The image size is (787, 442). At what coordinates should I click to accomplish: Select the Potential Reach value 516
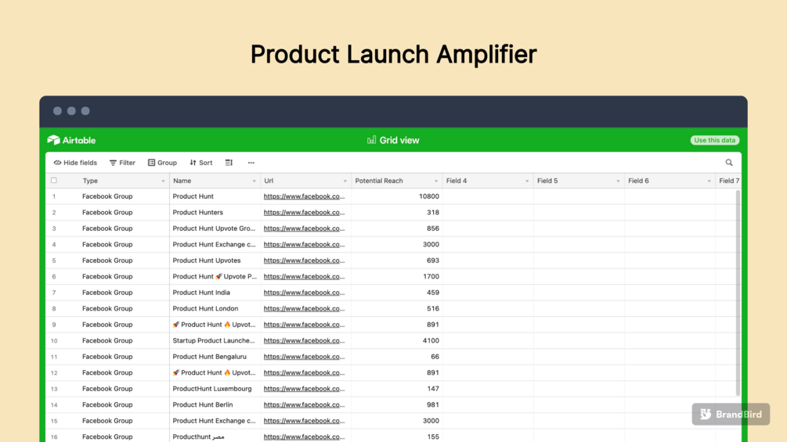pyautogui.click(x=396, y=309)
